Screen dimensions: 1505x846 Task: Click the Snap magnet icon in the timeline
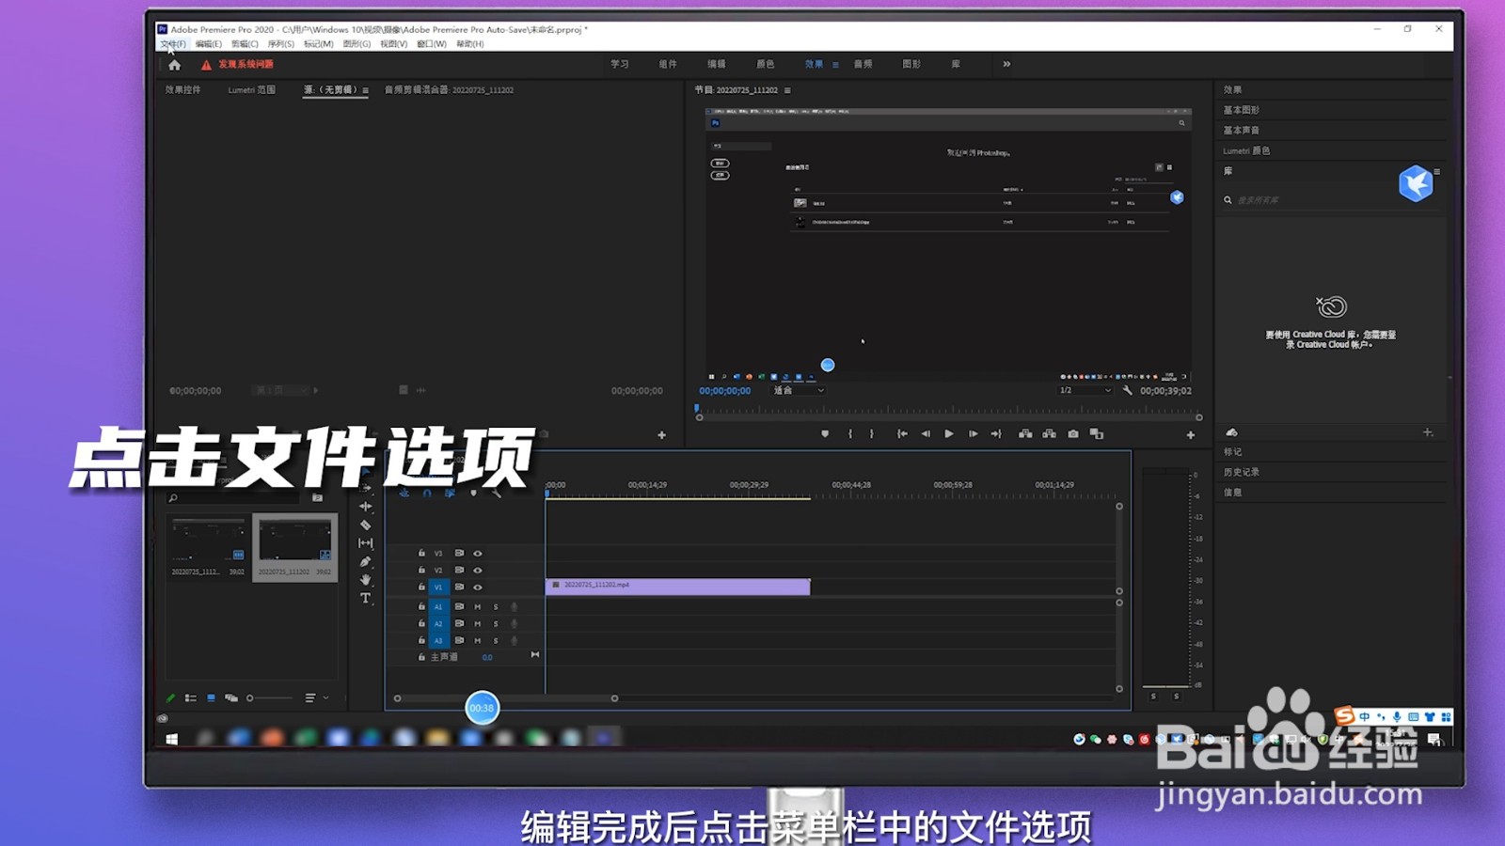click(x=428, y=493)
